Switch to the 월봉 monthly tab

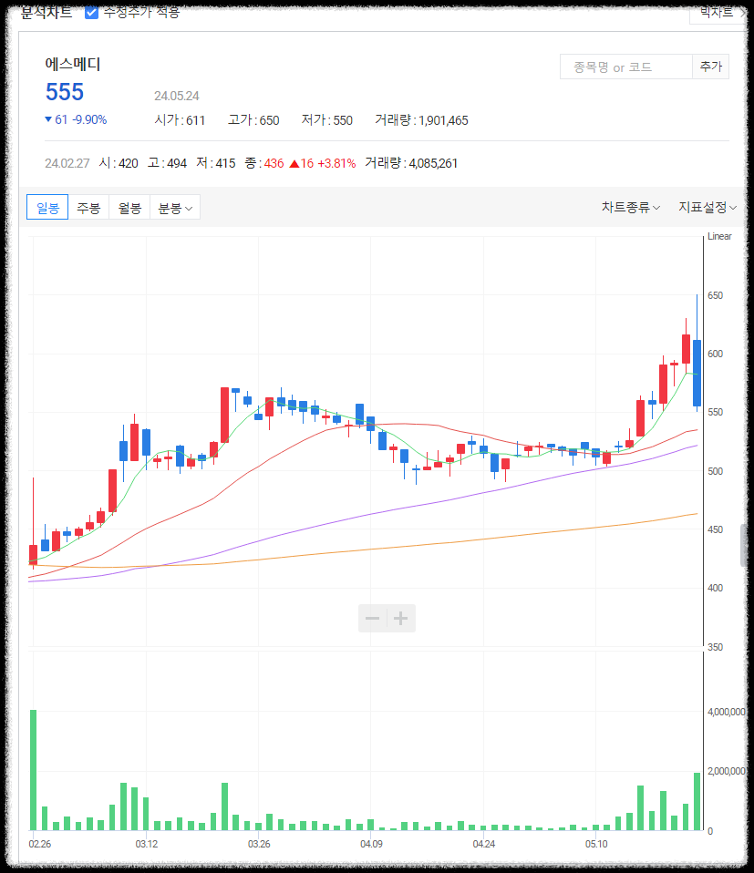(x=129, y=208)
